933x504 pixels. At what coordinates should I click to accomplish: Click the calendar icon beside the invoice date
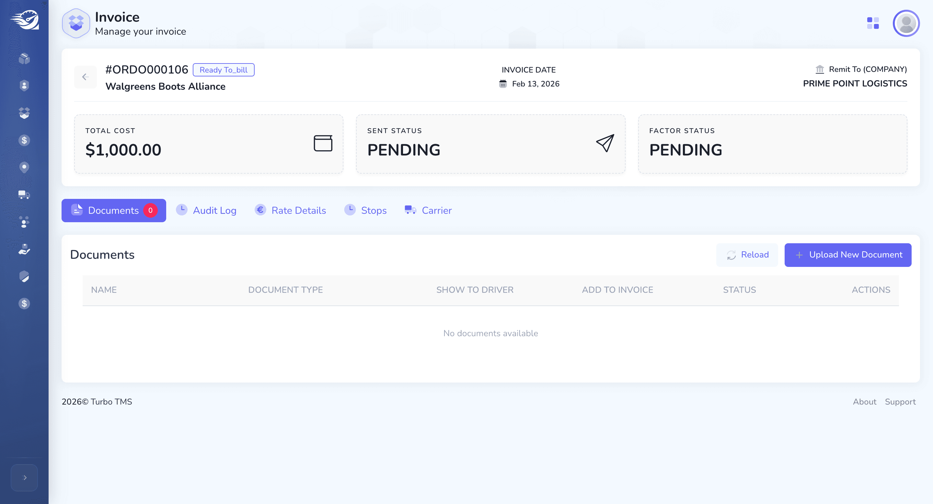pyautogui.click(x=503, y=84)
